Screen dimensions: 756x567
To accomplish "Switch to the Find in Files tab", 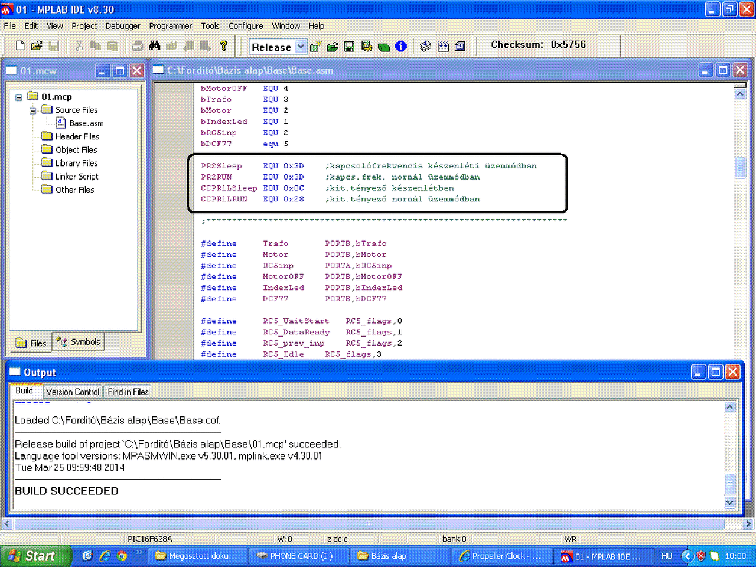I will pos(128,392).
